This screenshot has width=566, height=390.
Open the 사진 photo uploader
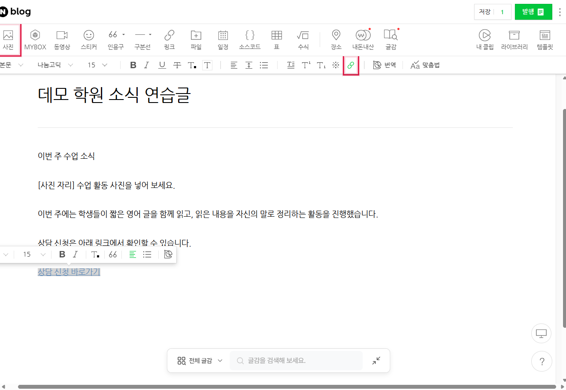coord(8,40)
